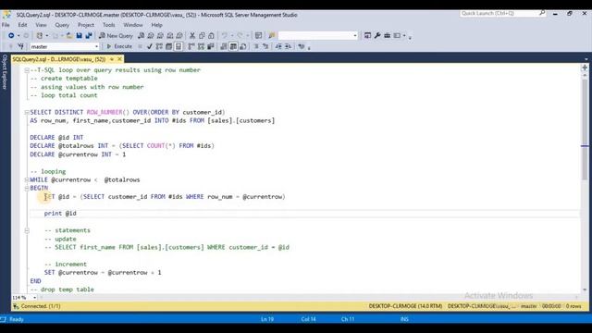The height and width of the screenshot is (333, 592).
Task: Click the Copy icon in the toolbar
Action: click(x=202, y=35)
